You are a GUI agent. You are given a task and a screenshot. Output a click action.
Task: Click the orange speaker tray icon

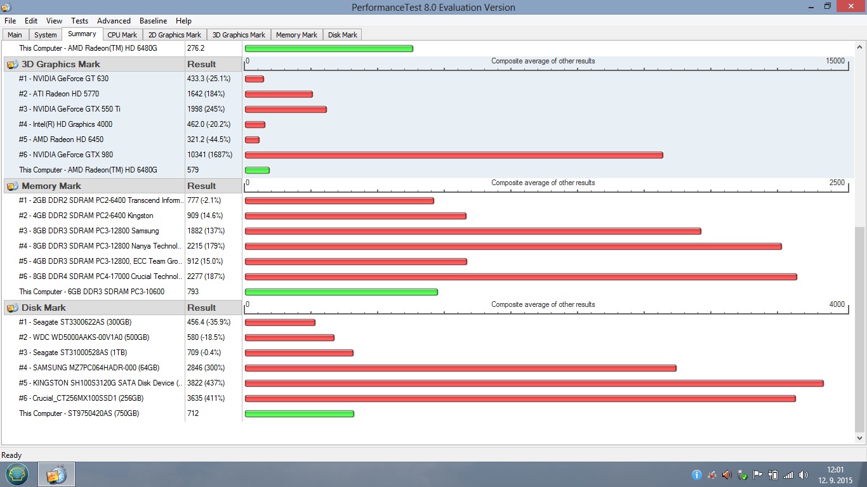727,474
